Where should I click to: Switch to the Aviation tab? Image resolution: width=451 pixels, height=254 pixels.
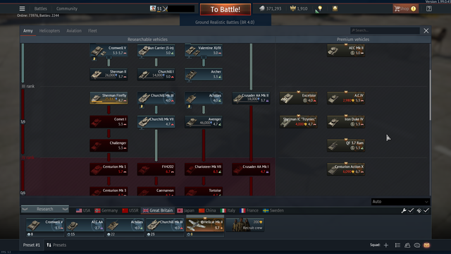click(74, 31)
